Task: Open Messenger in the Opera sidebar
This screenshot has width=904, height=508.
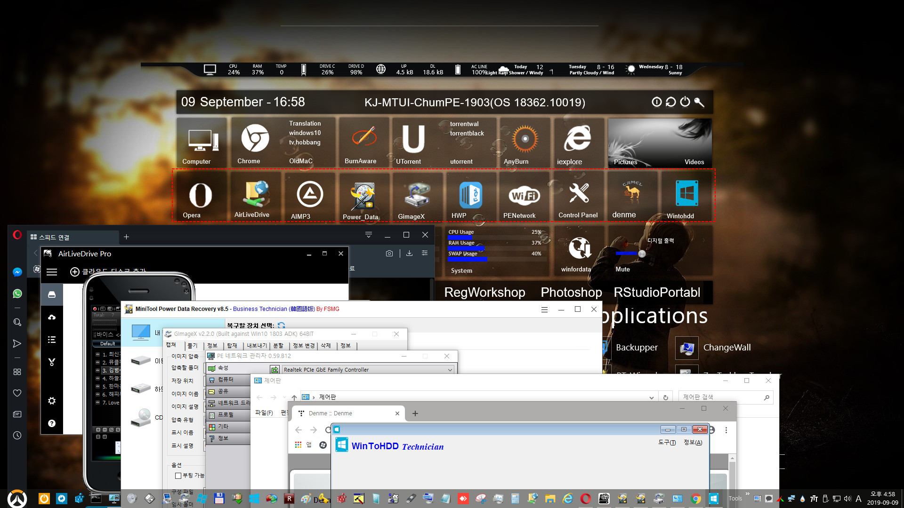Action: click(17, 272)
